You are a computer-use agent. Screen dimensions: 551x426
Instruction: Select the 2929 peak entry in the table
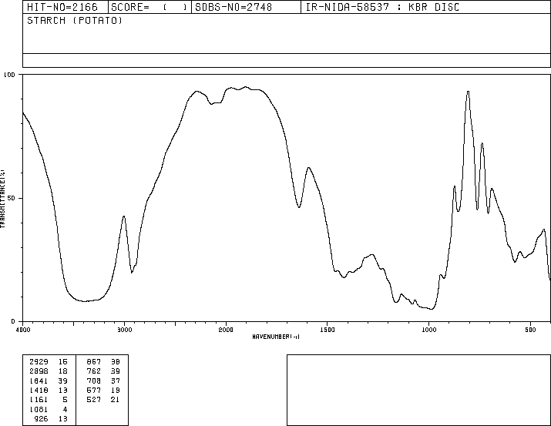[39, 361]
